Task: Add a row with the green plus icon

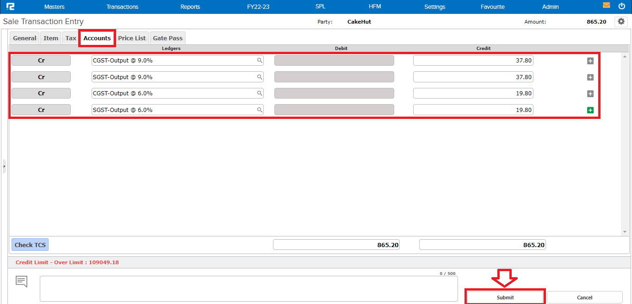Action: pyautogui.click(x=590, y=110)
